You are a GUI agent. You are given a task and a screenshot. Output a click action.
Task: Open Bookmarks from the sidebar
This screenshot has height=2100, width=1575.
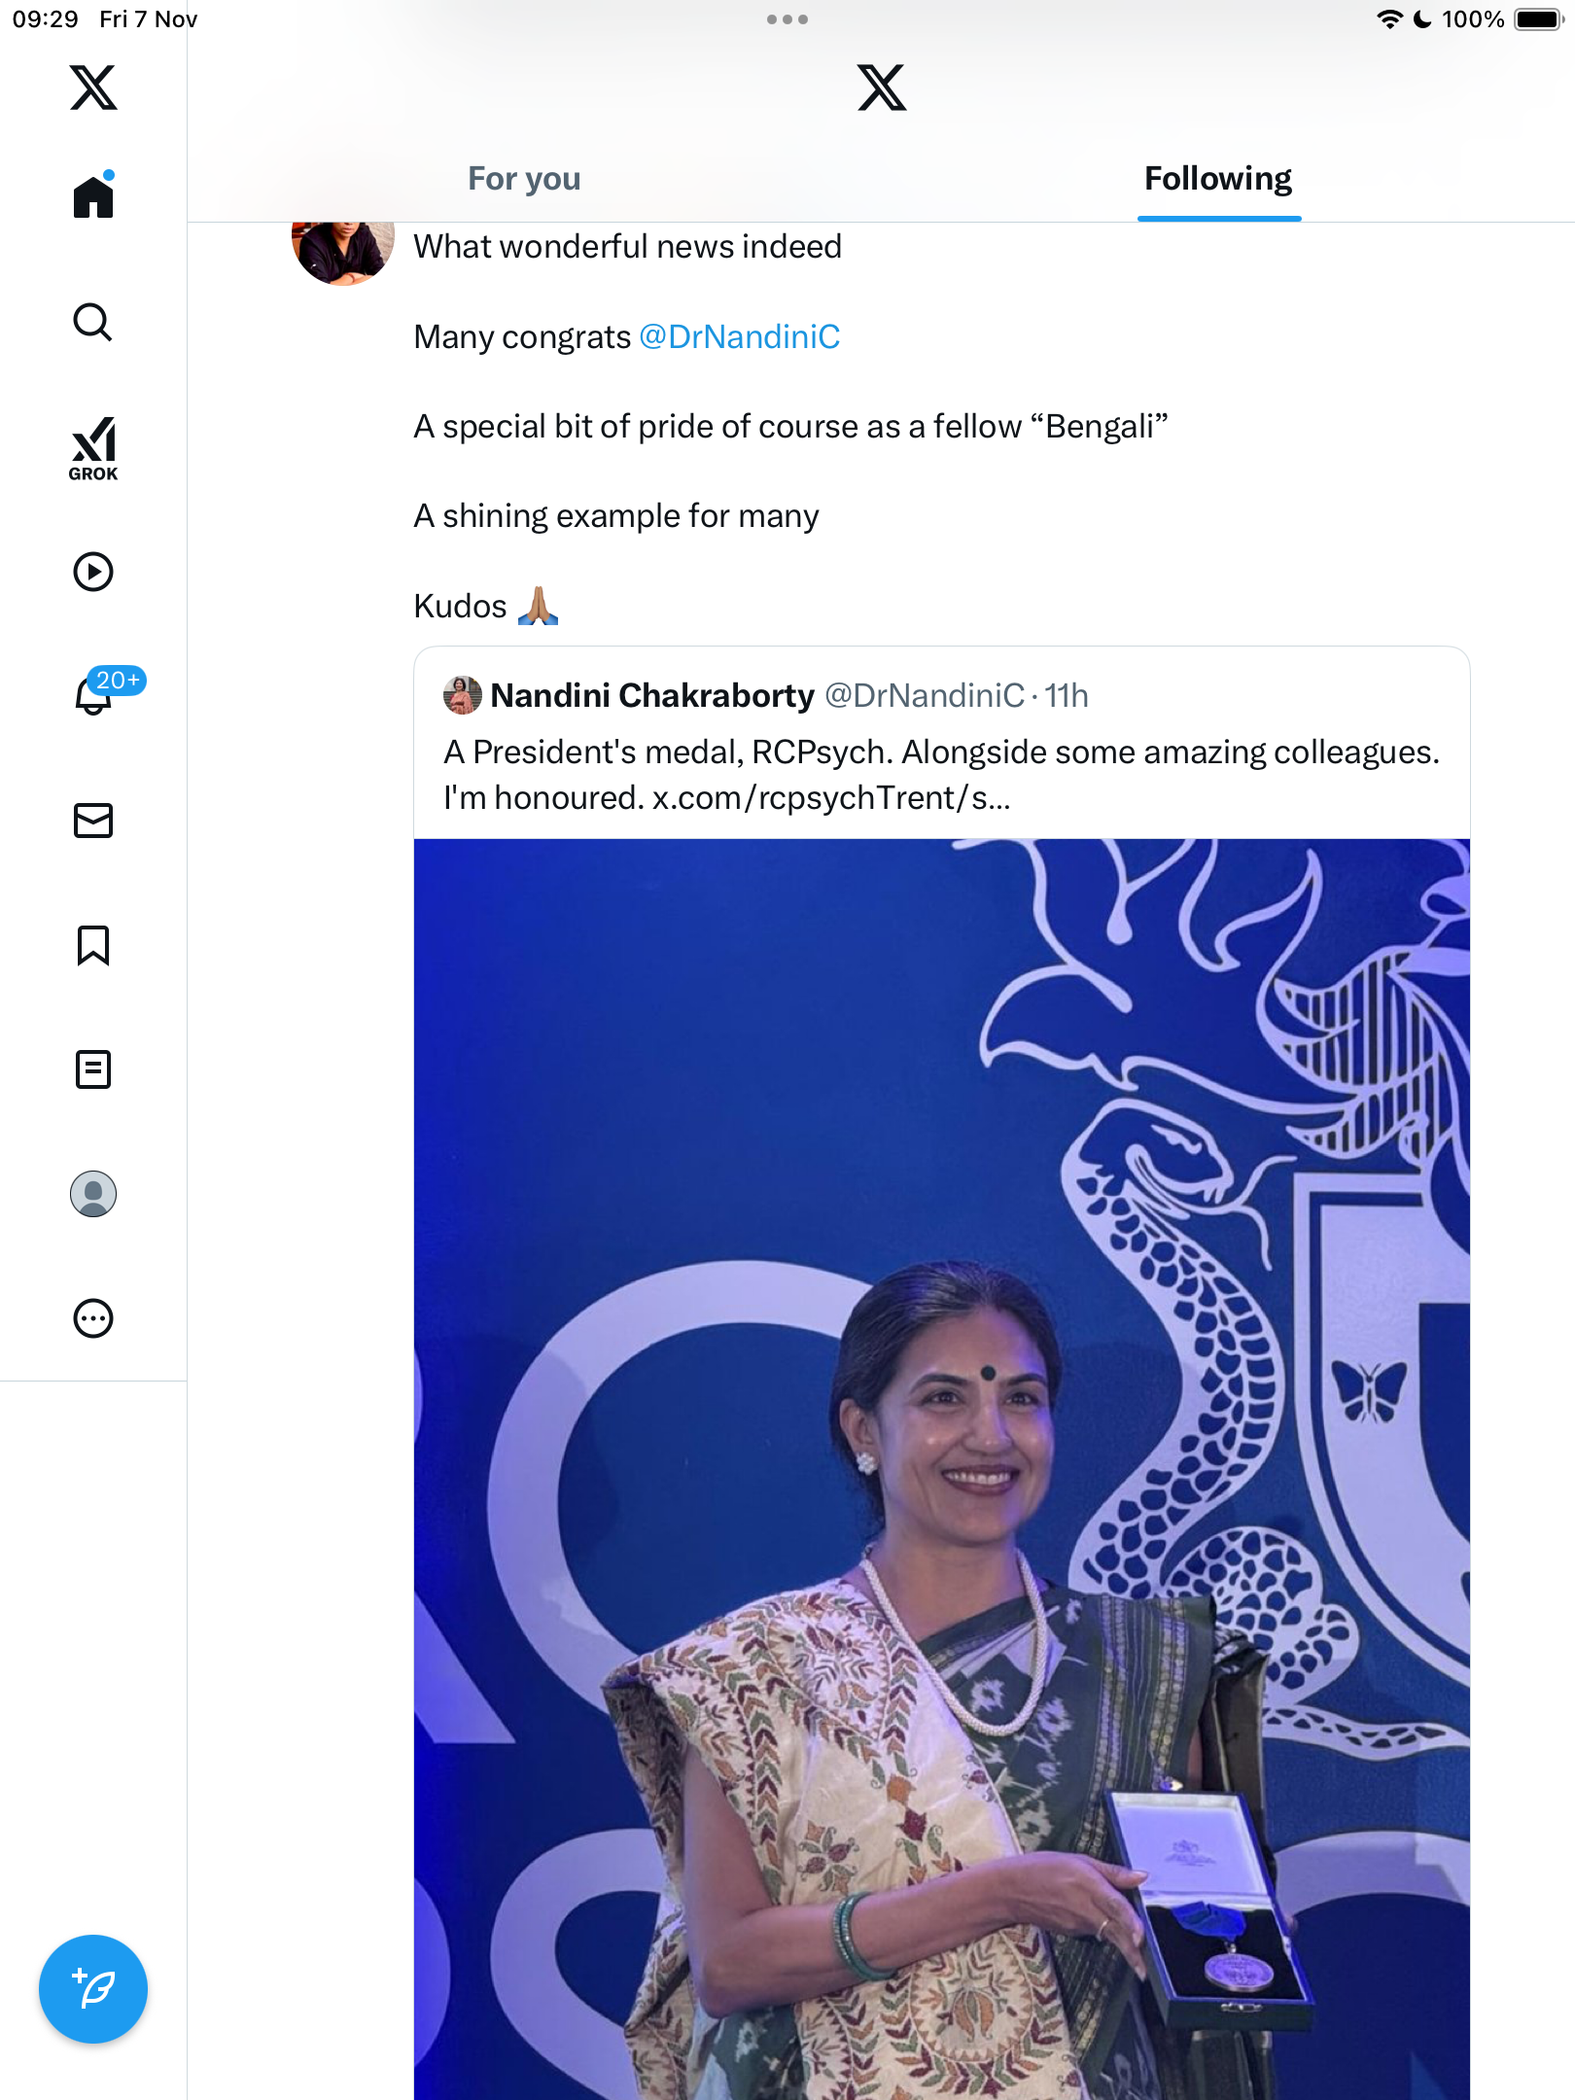(x=93, y=945)
